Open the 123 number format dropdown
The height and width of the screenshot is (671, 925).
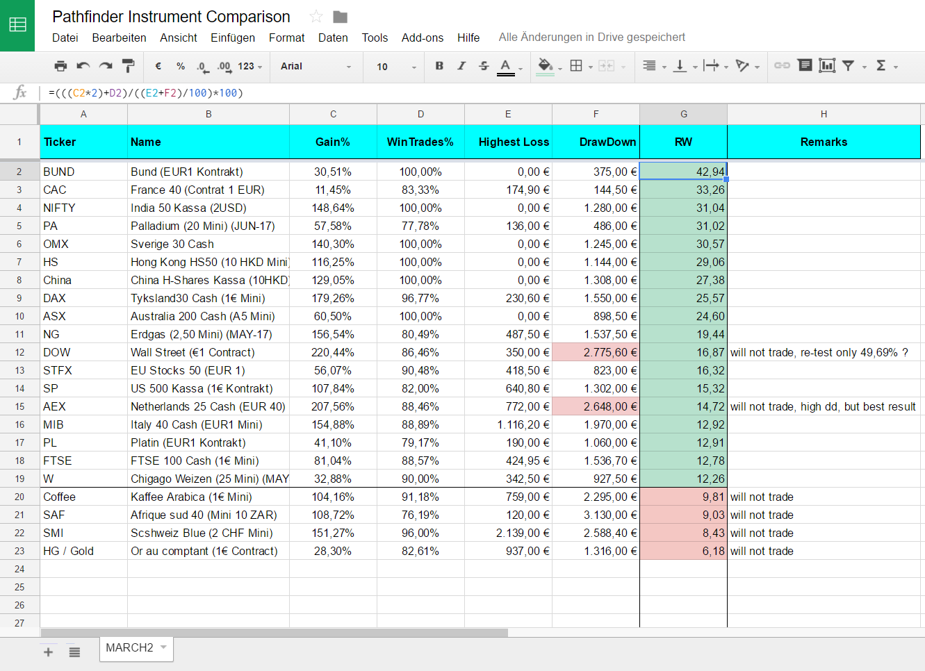(250, 67)
